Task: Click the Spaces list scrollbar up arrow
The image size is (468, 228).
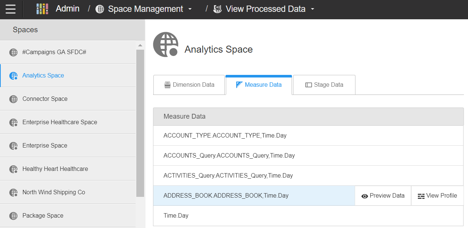Action: (x=140, y=46)
